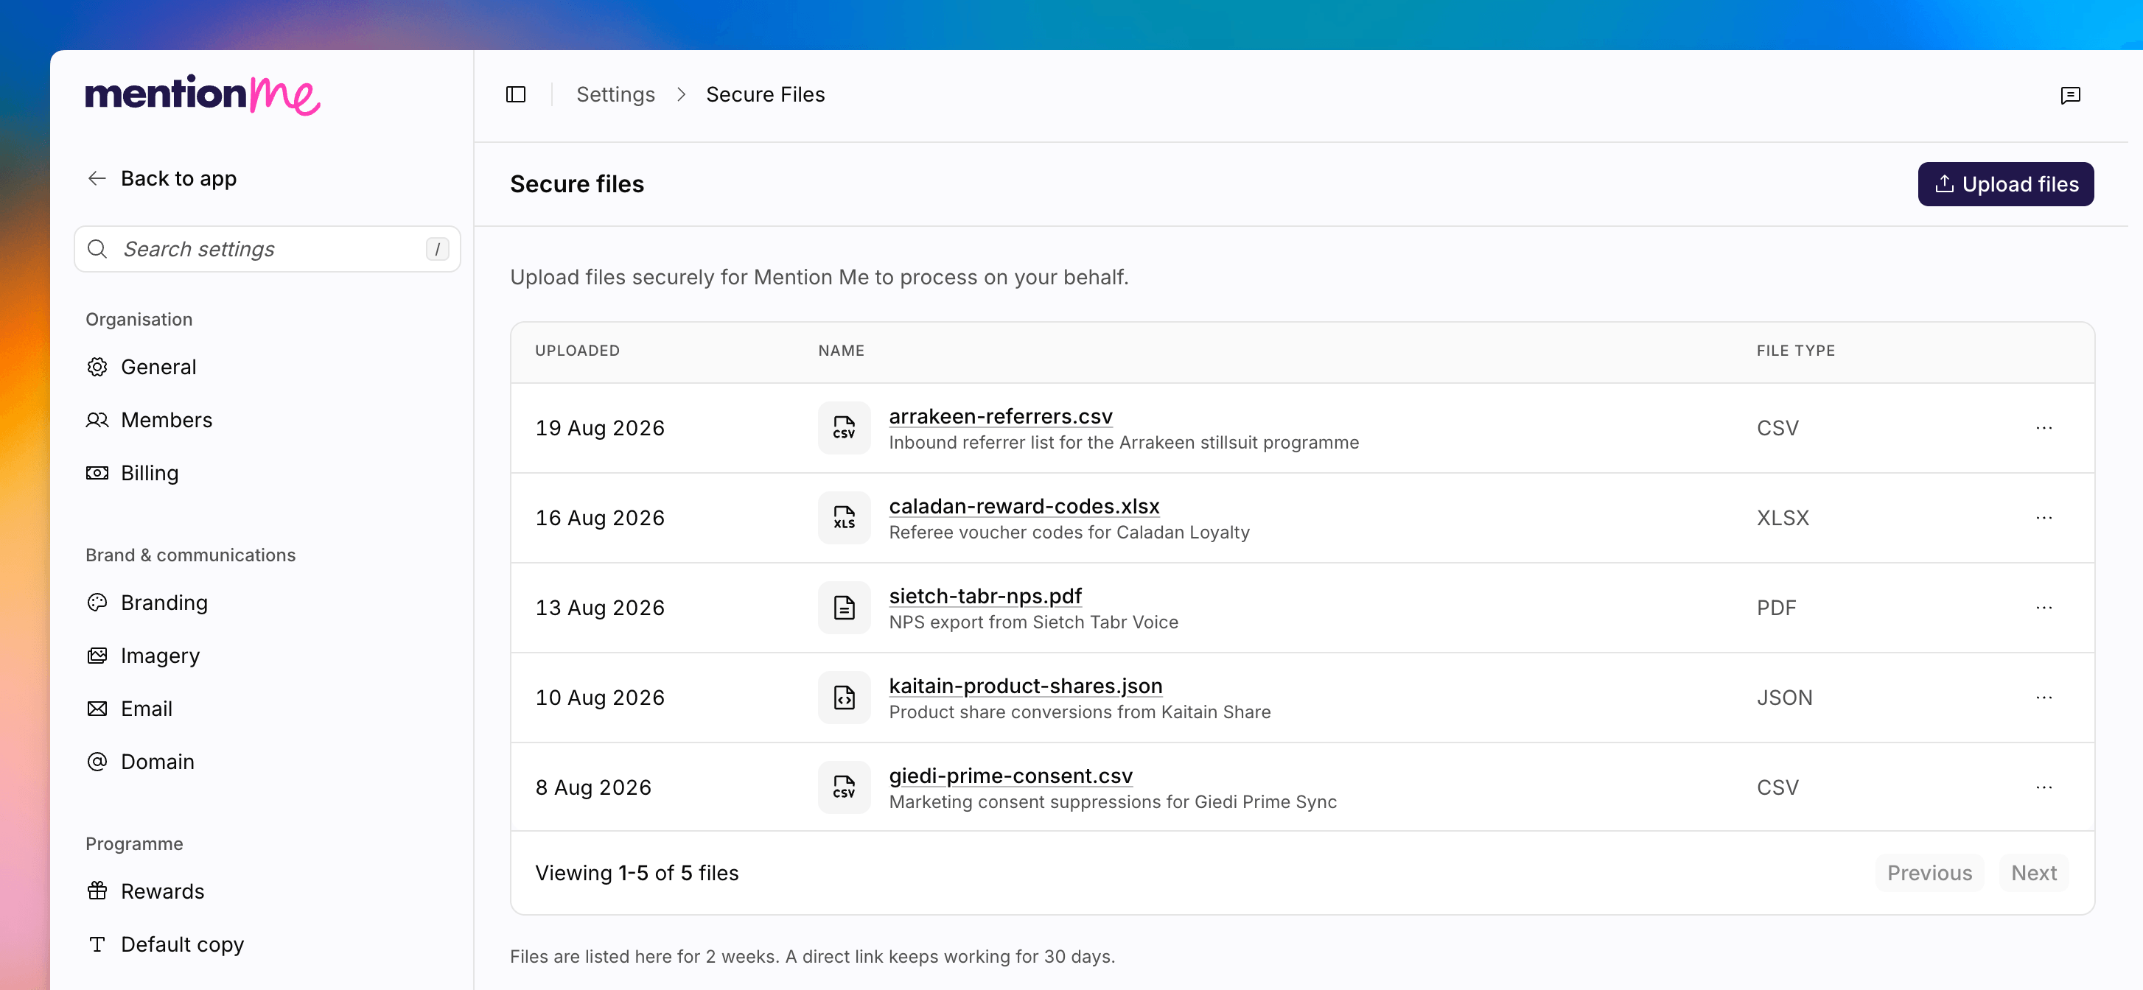This screenshot has height=990, width=2143.
Task: Open the kaitain-product-shares.json file link
Action: [1025, 686]
